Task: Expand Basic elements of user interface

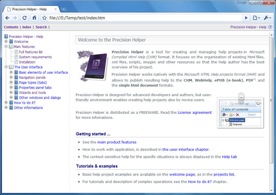Action: [11, 72]
